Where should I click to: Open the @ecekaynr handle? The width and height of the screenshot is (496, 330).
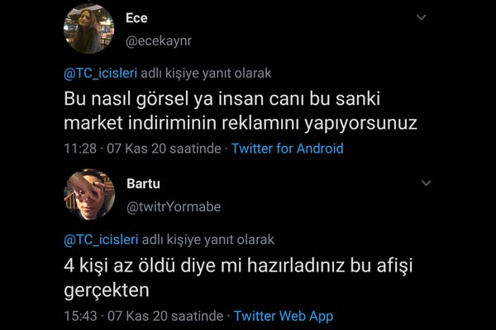(159, 41)
